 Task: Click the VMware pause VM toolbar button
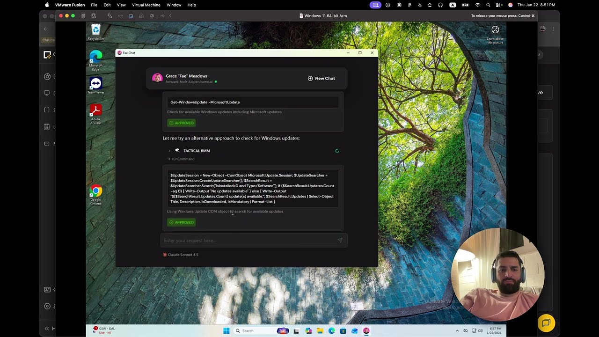tap(83, 16)
